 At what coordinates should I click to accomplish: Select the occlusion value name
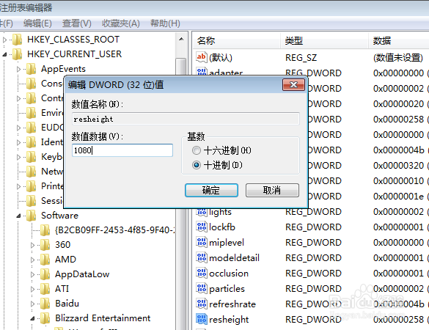coord(229,273)
